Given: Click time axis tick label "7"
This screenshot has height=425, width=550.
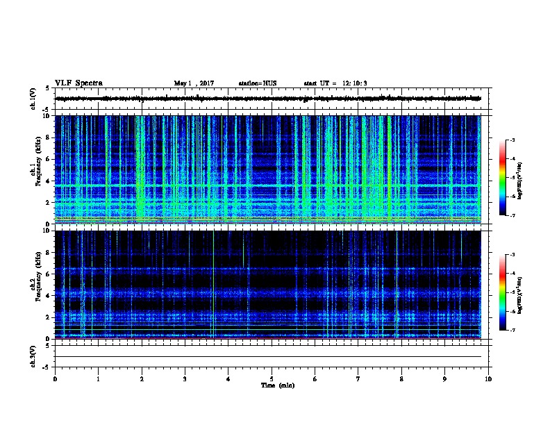Looking at the screenshot, I should tap(358, 379).
